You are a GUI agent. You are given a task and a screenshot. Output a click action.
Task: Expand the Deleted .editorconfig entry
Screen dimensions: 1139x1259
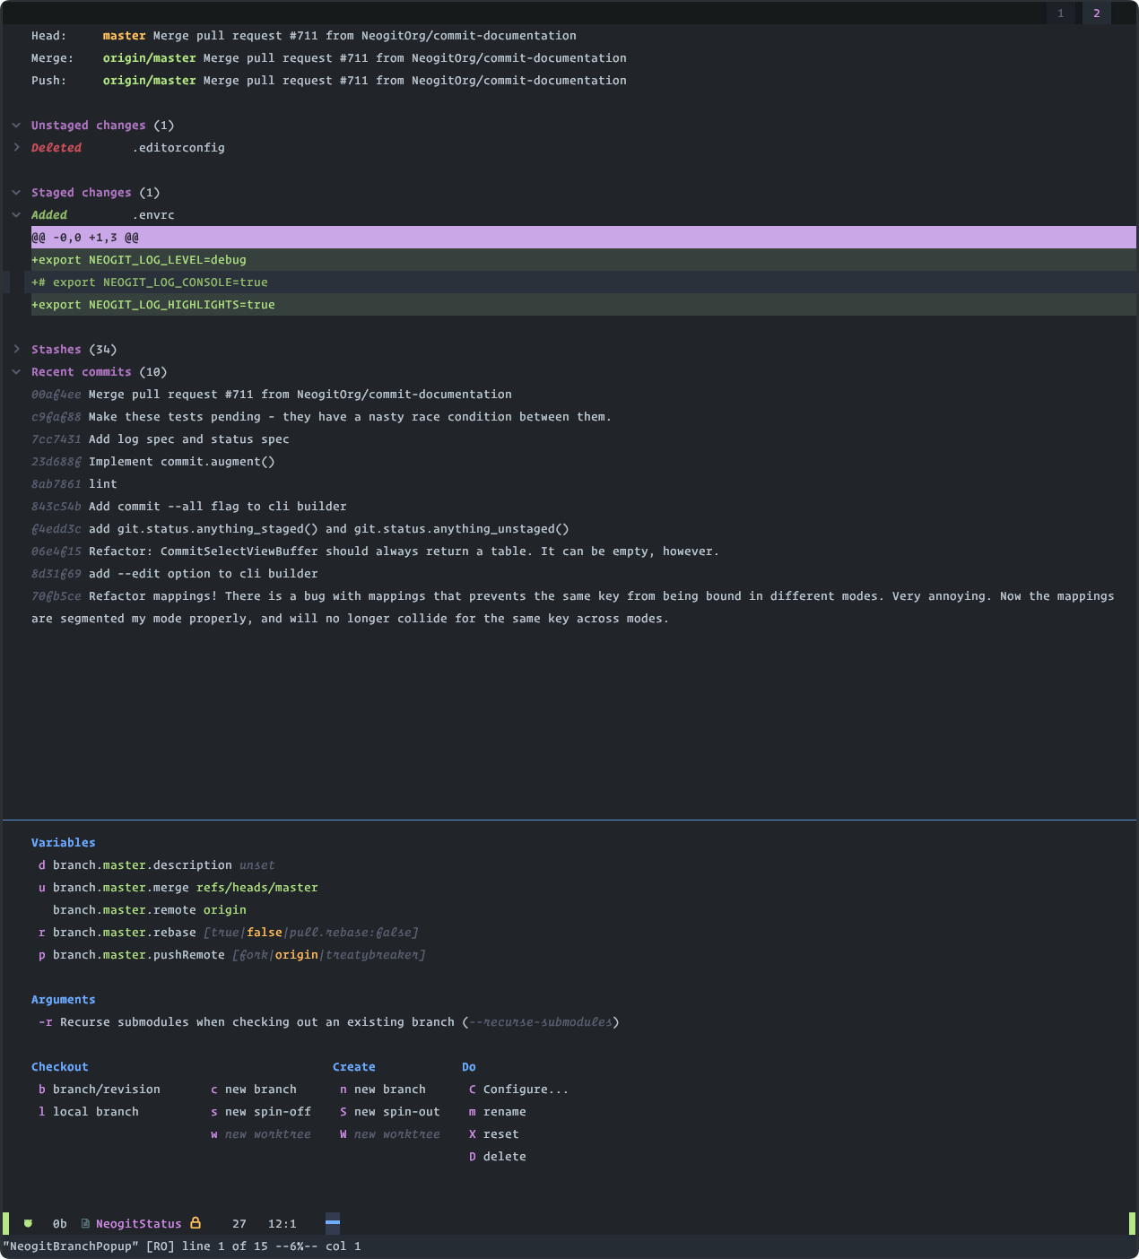point(16,148)
